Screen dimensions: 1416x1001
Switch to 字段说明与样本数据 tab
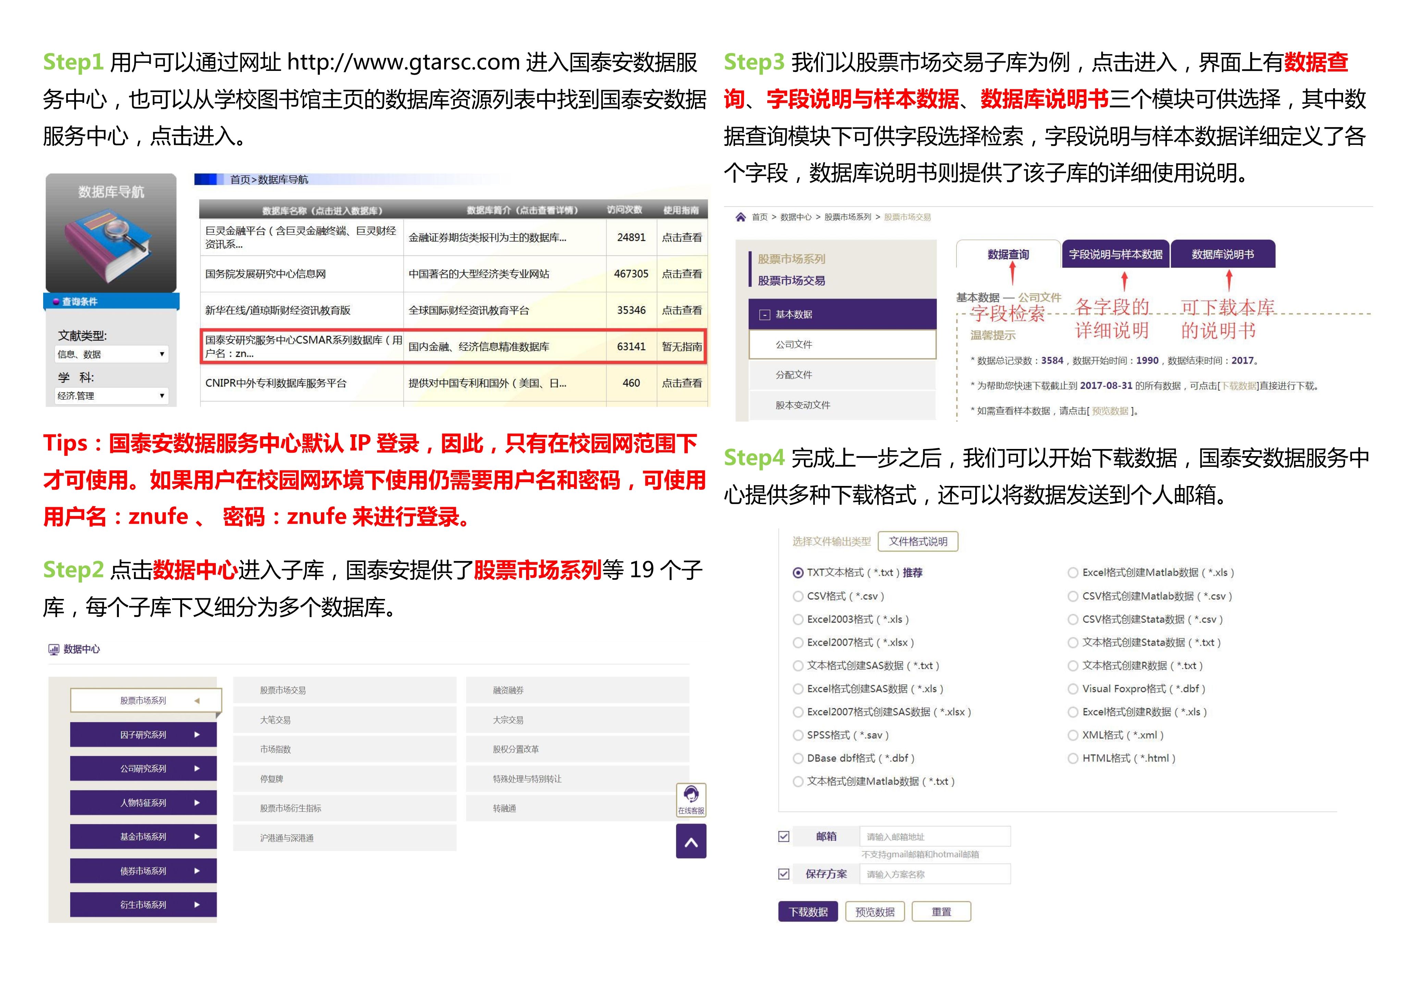[x=1115, y=254]
